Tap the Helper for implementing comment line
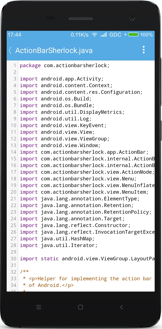 87,279
